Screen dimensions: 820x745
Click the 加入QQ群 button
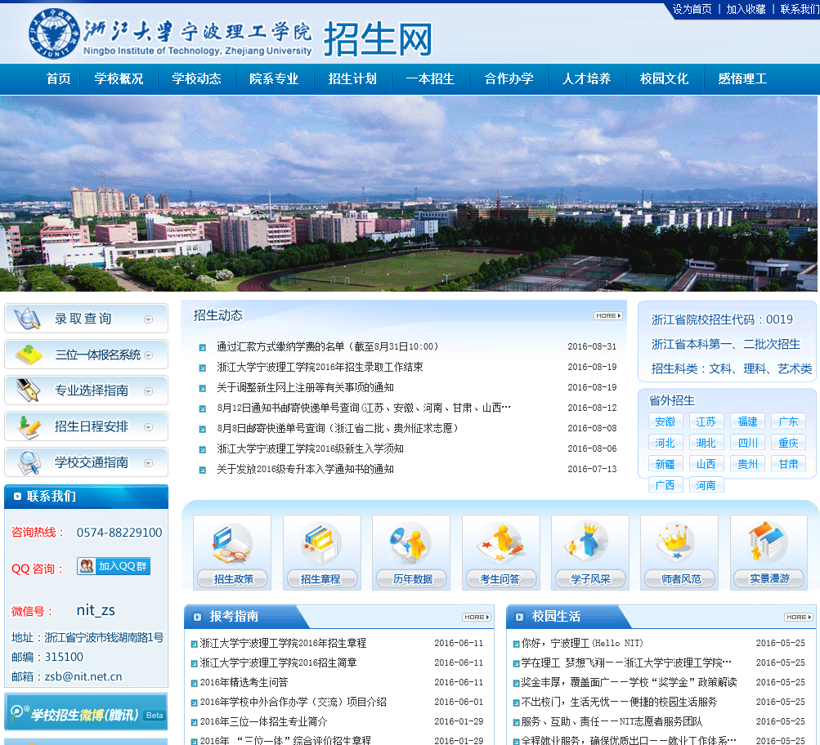pos(114,566)
